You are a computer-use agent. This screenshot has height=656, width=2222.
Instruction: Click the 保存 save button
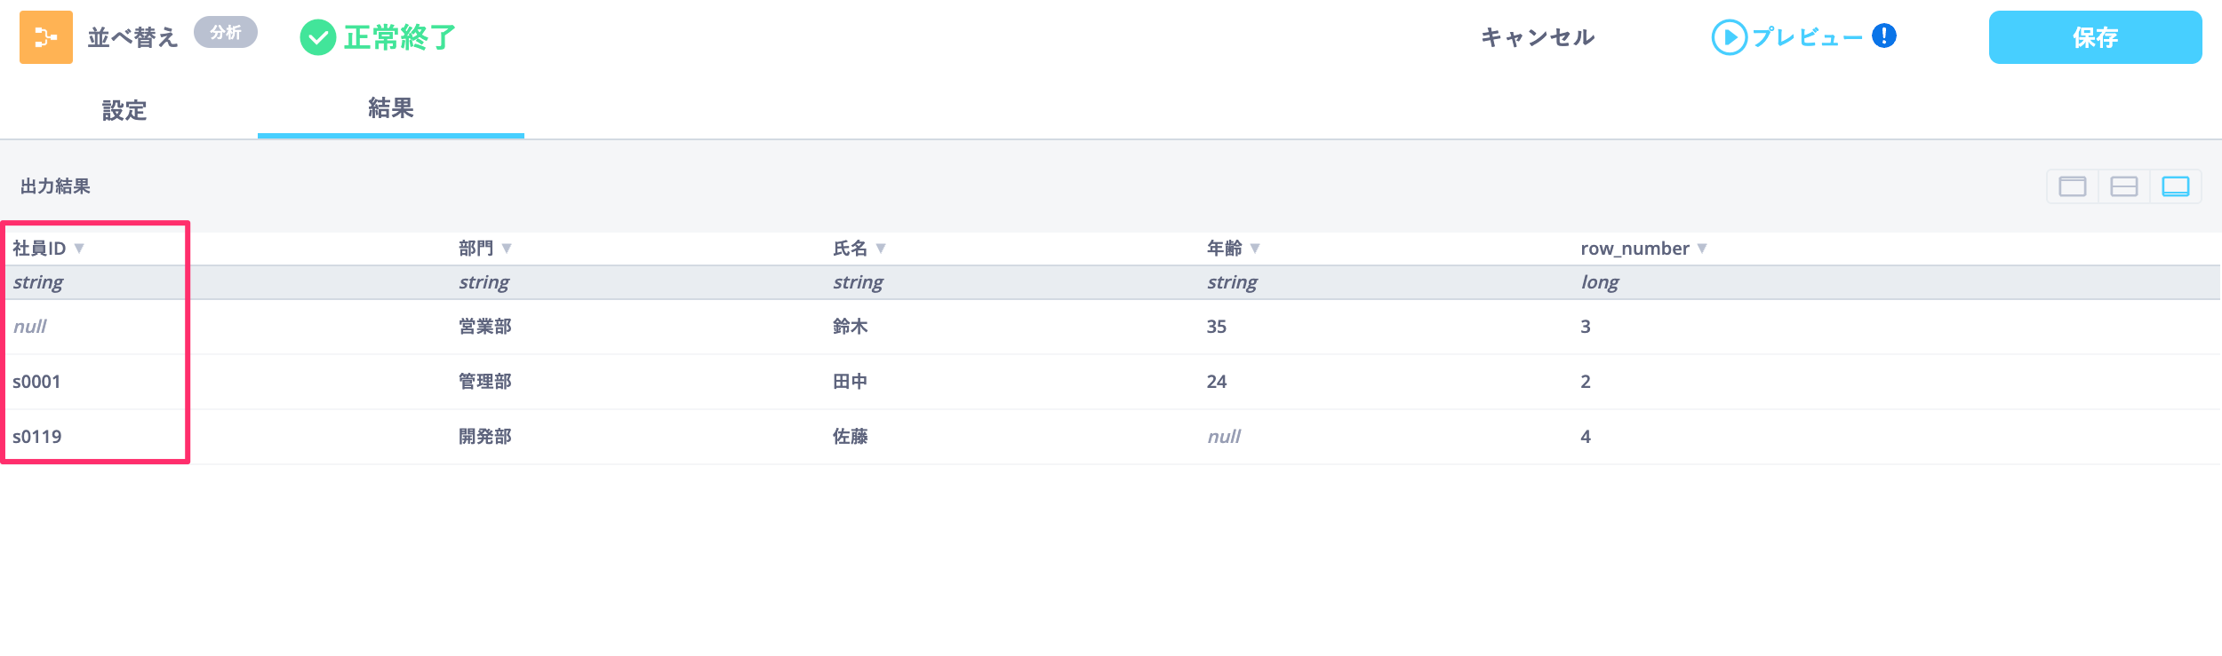(2095, 37)
